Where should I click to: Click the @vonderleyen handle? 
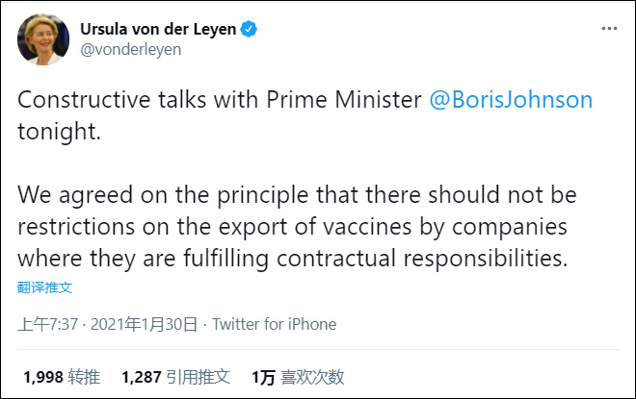click(130, 49)
